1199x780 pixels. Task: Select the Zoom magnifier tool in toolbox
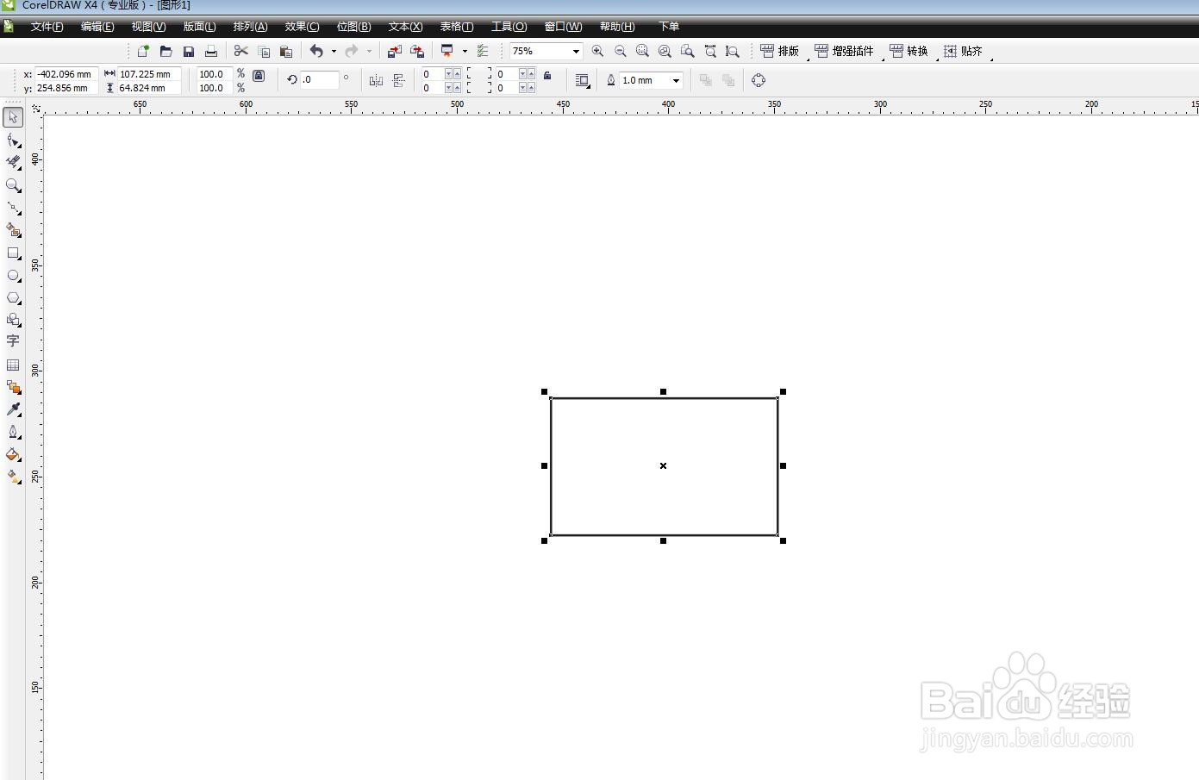pos(13,185)
